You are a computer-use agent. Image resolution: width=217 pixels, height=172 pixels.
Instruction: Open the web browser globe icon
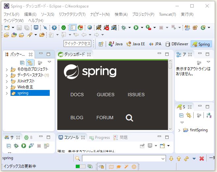(x=90, y=28)
